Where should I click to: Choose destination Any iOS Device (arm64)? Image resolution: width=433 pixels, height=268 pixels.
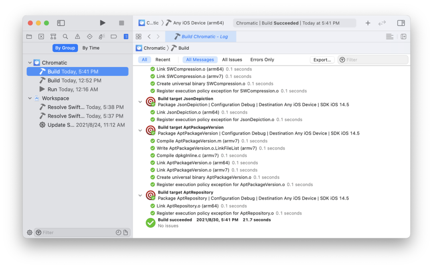(x=195, y=23)
